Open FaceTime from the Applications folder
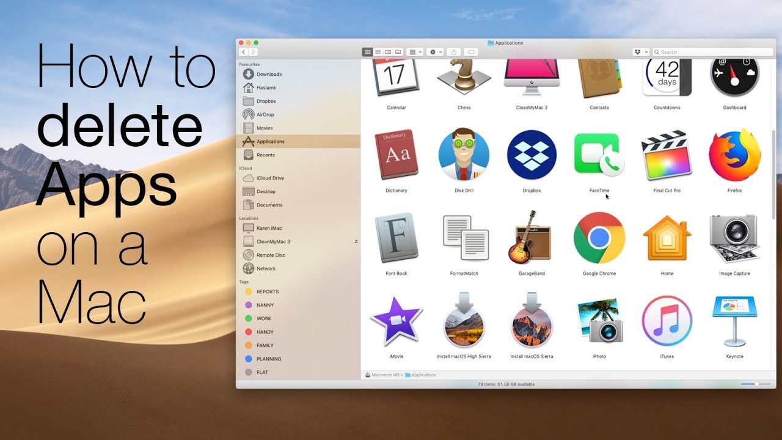Screen dimensions: 782x440 pyautogui.click(x=599, y=153)
